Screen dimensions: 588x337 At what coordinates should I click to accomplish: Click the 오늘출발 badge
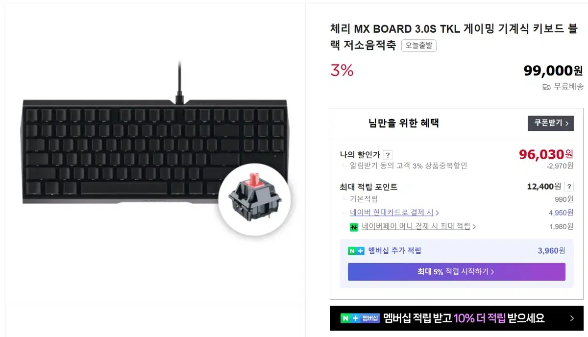[418, 46]
